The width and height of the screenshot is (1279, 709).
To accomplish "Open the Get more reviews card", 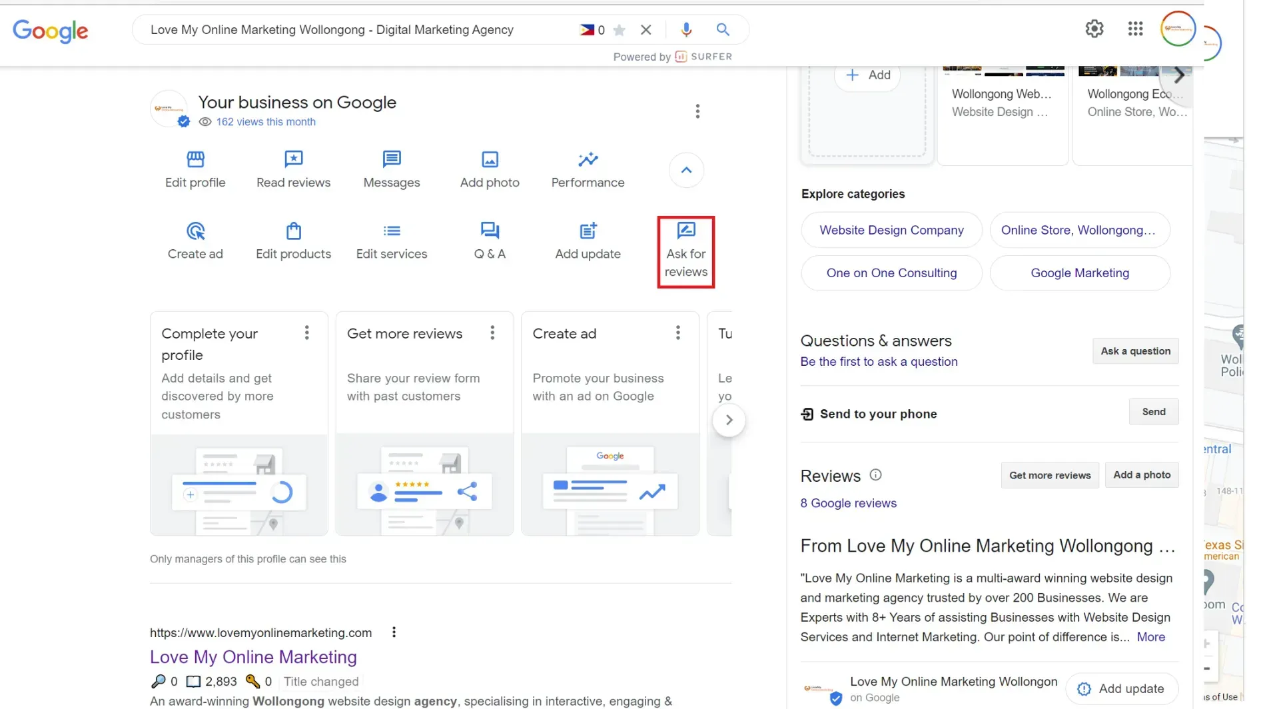I will click(424, 423).
